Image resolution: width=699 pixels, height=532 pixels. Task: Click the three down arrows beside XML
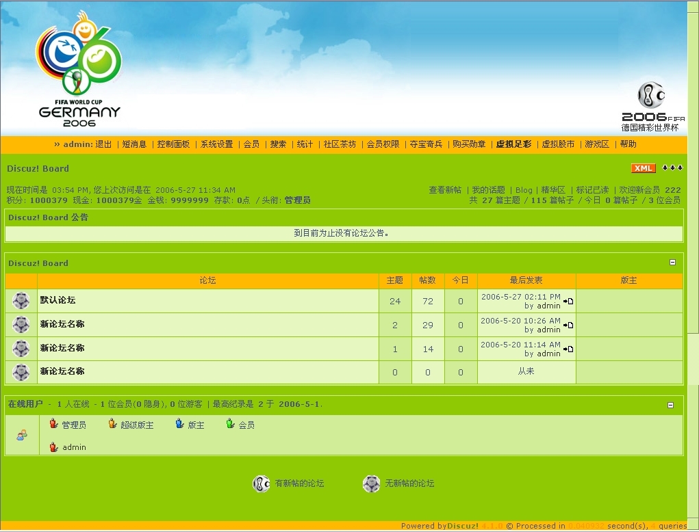(x=673, y=168)
